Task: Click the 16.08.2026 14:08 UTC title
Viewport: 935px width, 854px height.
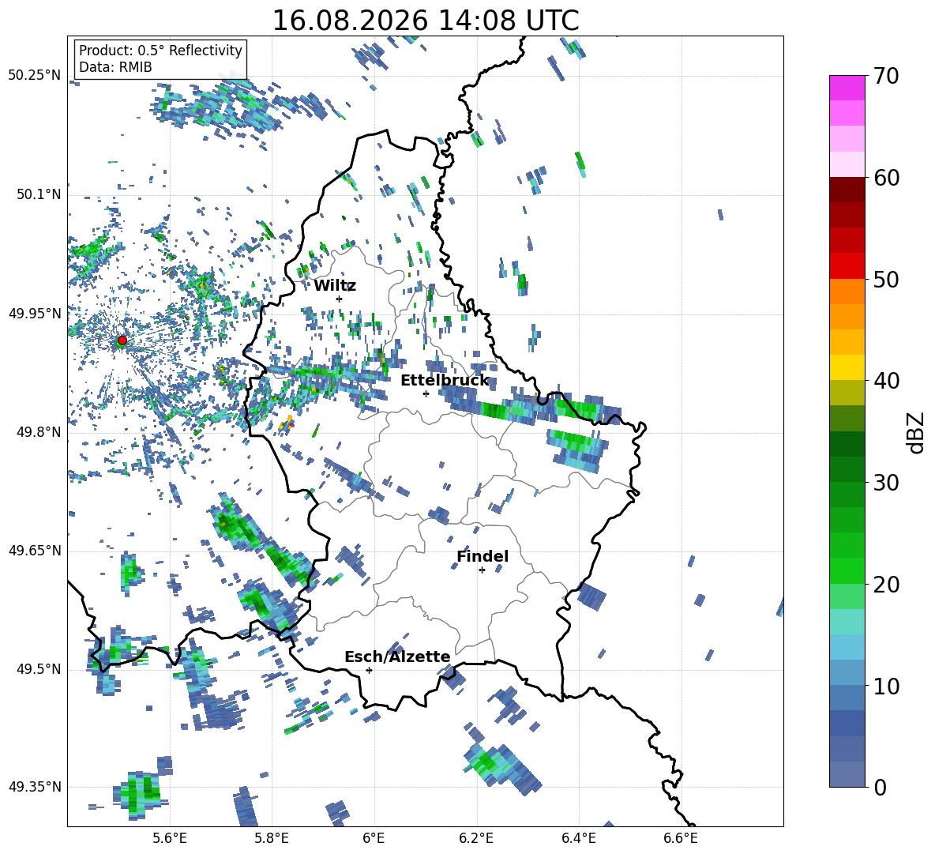Action: pos(425,21)
